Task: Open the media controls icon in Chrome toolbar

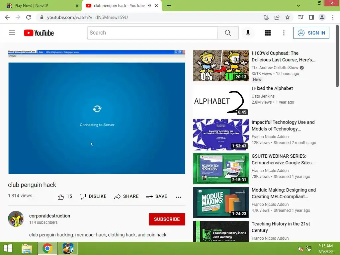Action: (x=300, y=17)
